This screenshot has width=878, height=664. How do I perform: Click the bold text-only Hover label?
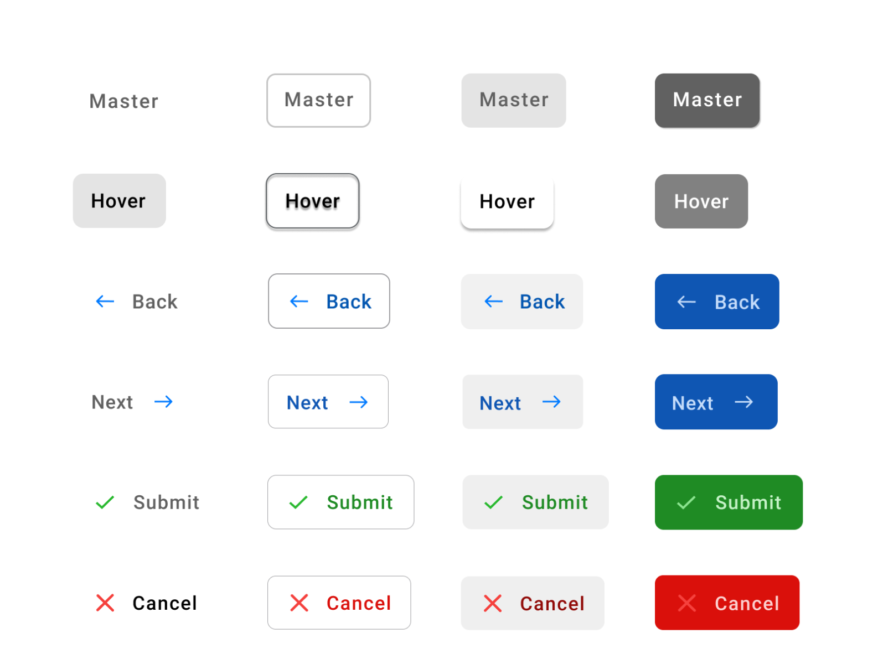(x=119, y=201)
